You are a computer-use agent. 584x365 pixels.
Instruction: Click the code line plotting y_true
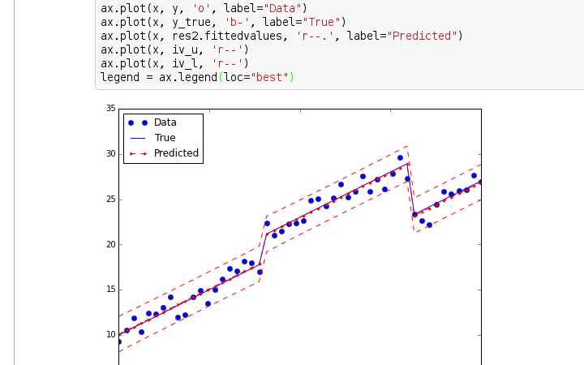[x=222, y=22]
